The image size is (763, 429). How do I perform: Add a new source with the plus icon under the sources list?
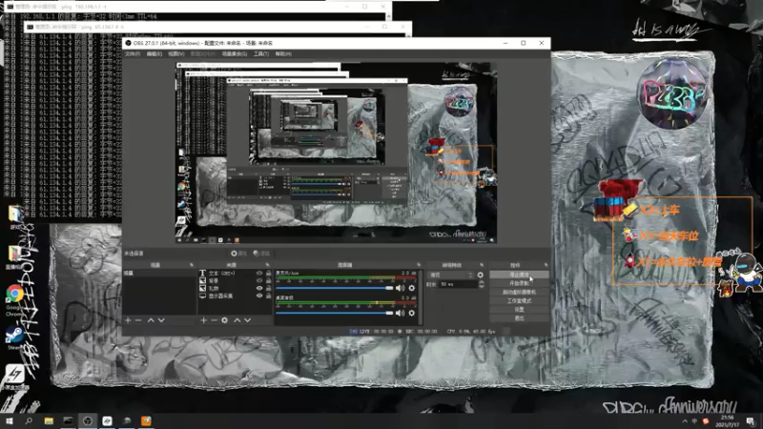(x=203, y=320)
